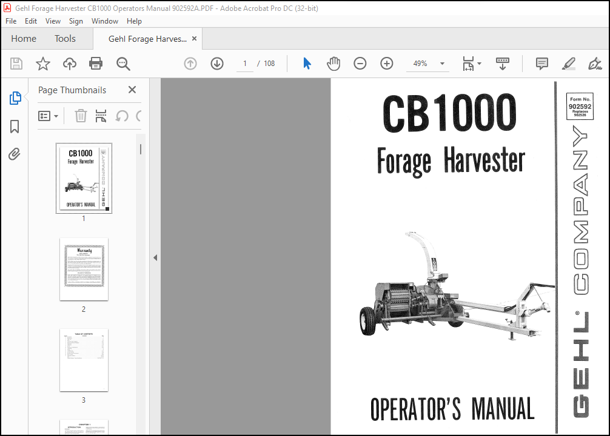610x436 pixels.
Task: Open the Fill and Sign pen tool
Action: pos(595,64)
